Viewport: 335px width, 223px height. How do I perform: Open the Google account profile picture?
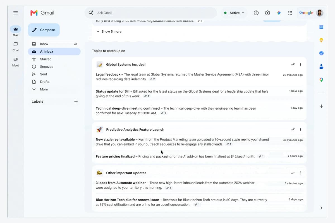[320, 13]
